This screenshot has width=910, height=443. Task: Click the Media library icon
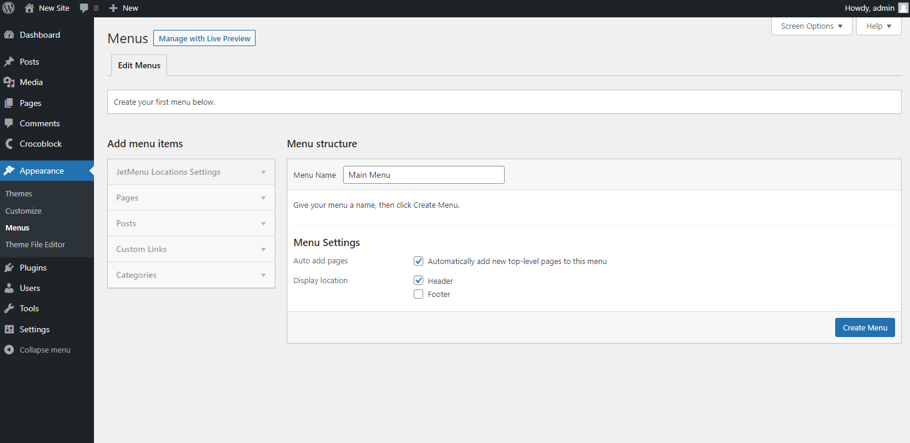click(x=9, y=82)
